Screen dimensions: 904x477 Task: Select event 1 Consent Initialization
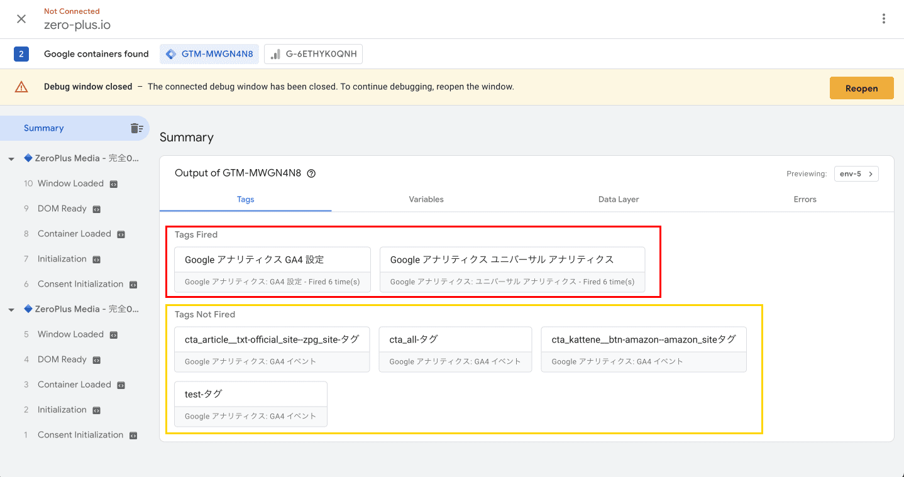(x=80, y=435)
